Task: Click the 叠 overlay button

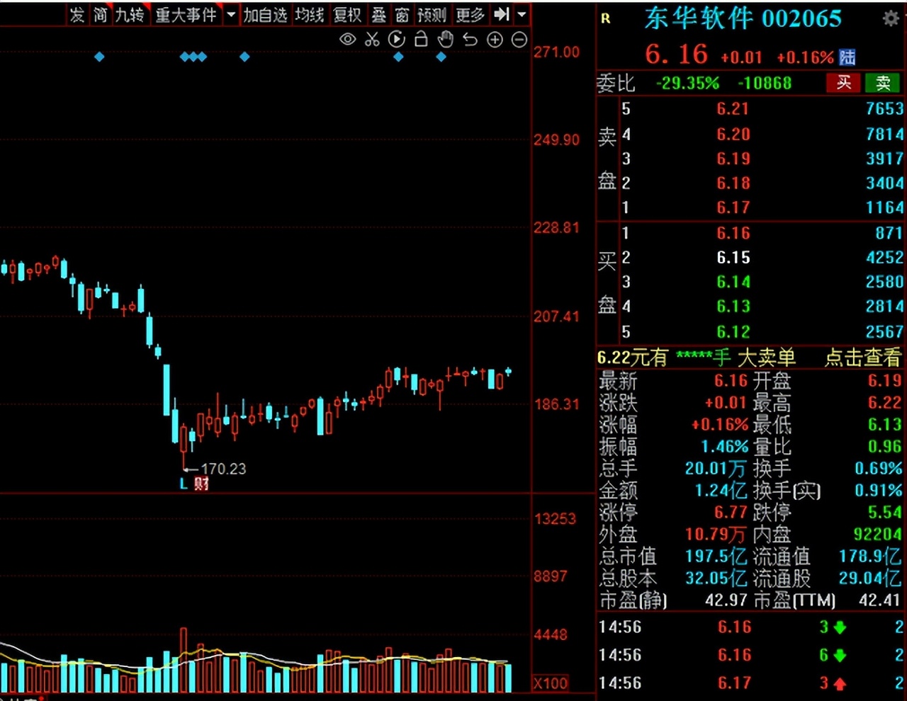Action: coord(379,14)
